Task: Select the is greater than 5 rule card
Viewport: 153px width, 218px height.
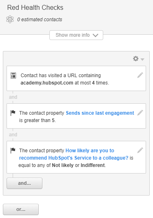Action: (x=76, y=116)
